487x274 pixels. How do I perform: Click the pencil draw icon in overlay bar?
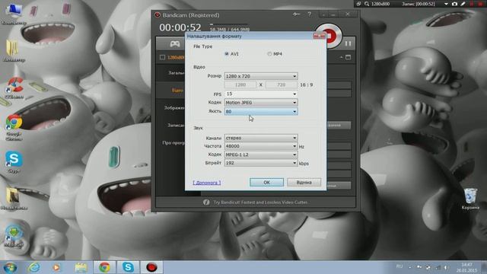point(463,4)
